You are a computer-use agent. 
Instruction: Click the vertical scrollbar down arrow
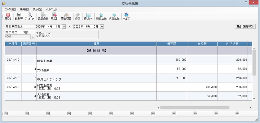[x=254, y=99]
